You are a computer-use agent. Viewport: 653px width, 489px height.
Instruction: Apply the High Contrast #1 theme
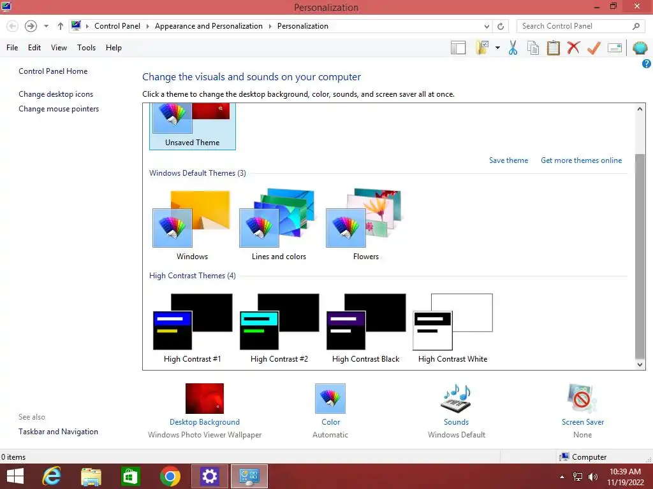(193, 328)
